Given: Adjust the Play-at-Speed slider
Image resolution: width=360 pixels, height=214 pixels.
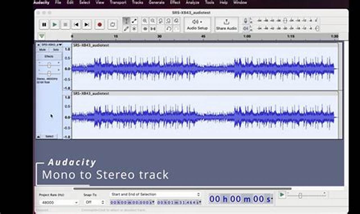Looking at the screenshot, I should coord(300,195).
